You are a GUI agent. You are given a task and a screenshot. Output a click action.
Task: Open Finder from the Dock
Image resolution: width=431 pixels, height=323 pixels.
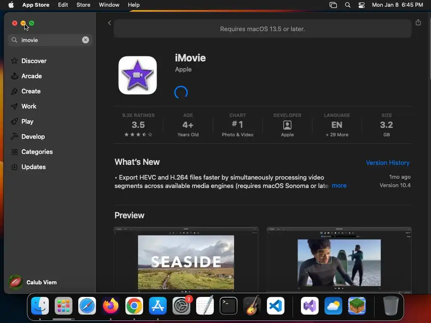click(40, 306)
